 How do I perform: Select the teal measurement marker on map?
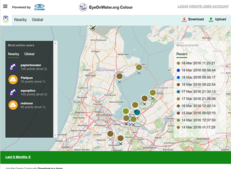[137, 112]
